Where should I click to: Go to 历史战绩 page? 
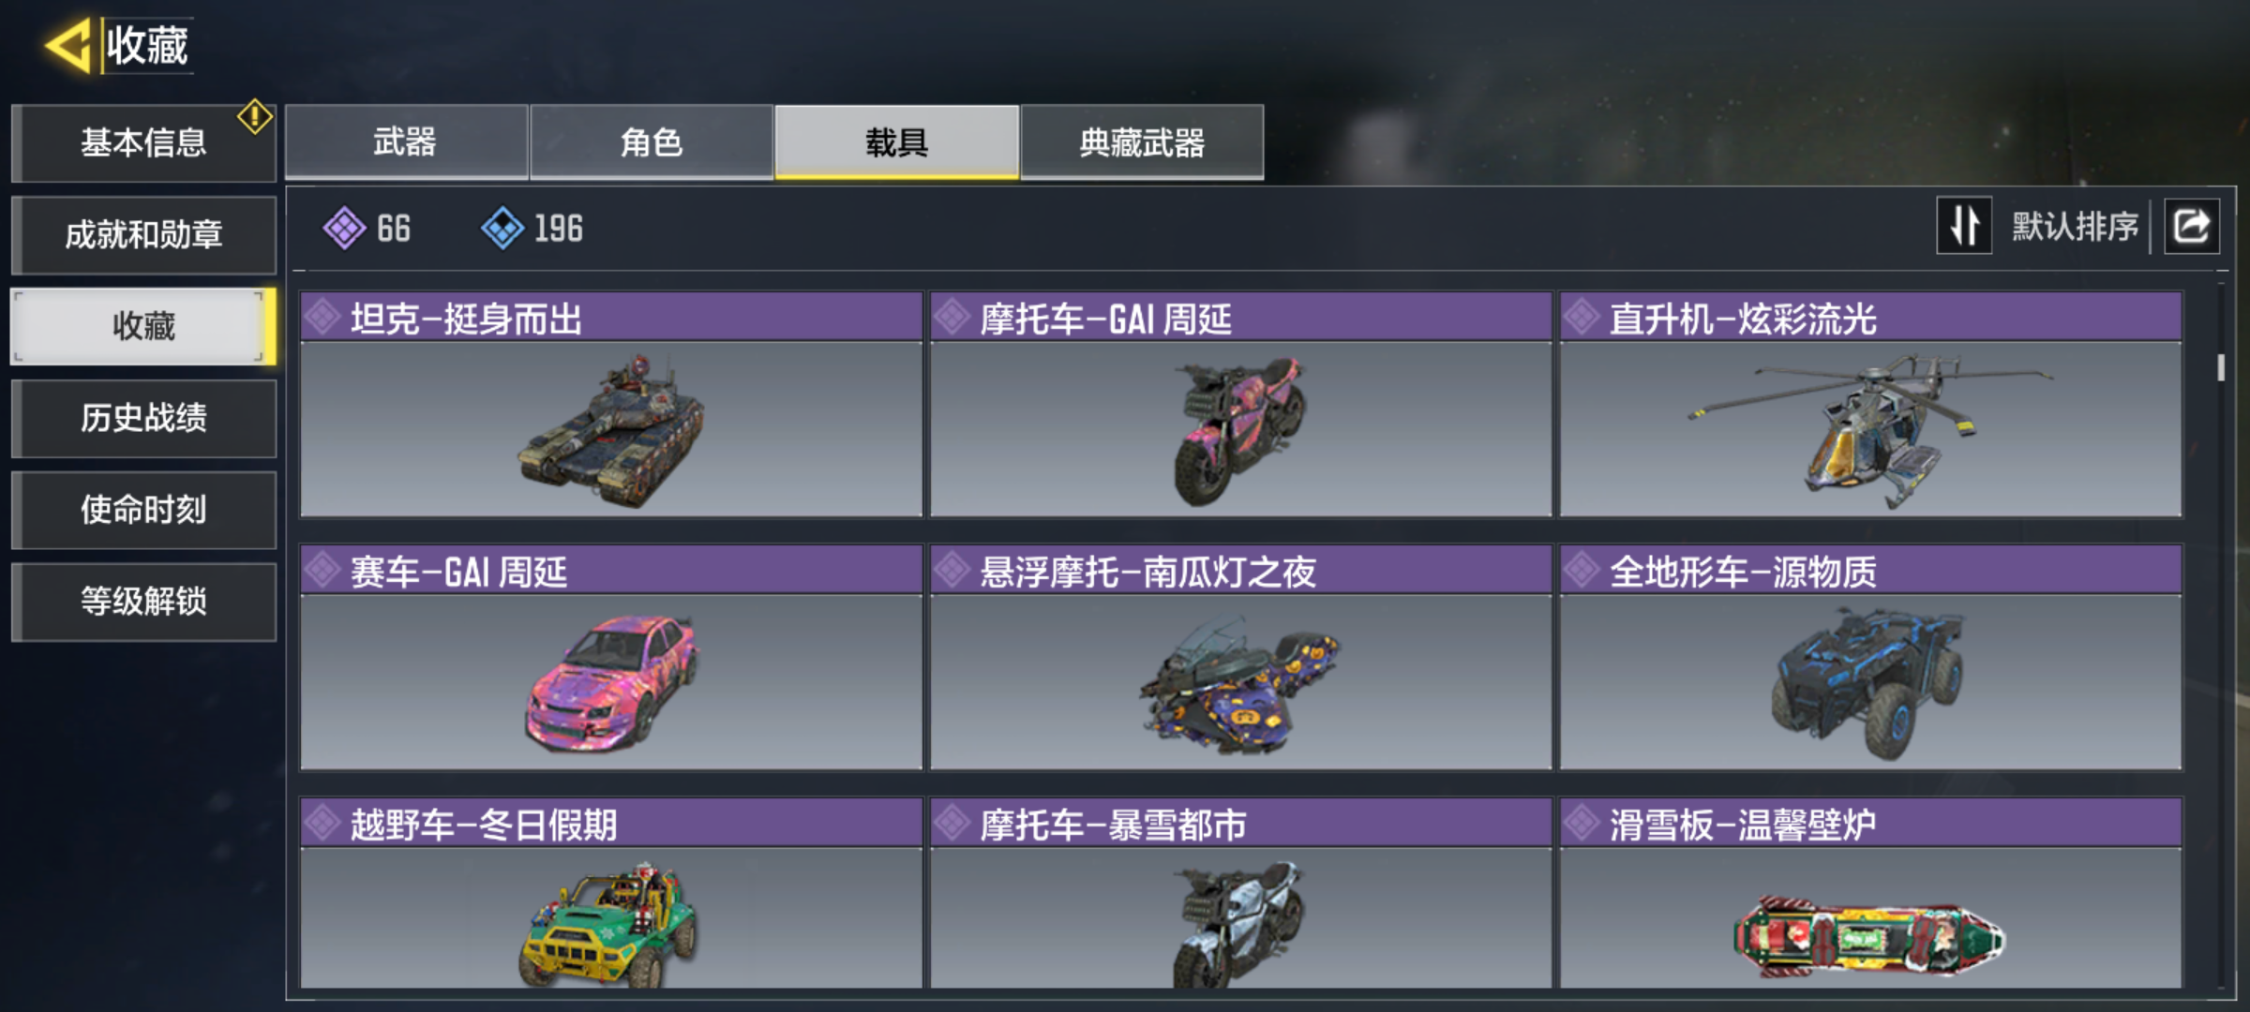point(143,418)
